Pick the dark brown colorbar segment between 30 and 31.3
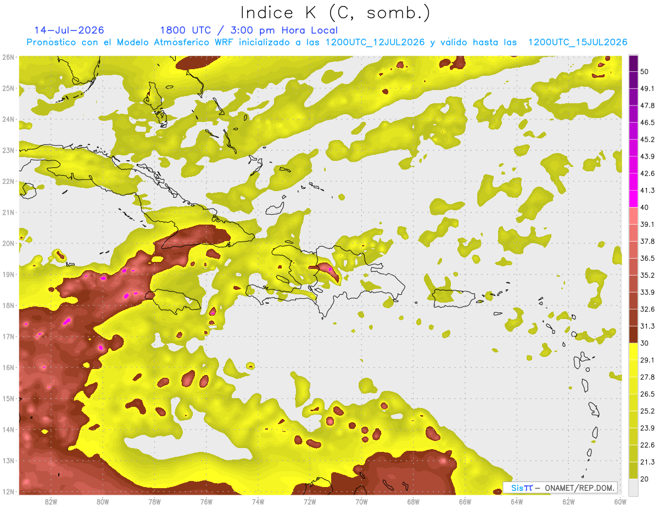Screen dimensions: 659x509 coord(633,334)
